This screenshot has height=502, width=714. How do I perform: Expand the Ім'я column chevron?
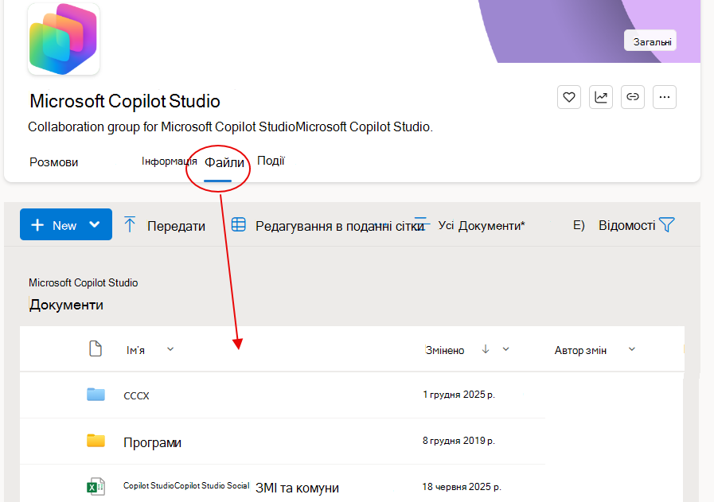(170, 349)
